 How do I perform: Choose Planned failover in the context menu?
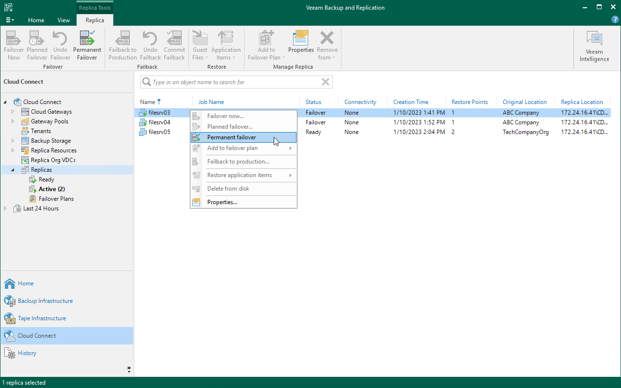(244, 127)
